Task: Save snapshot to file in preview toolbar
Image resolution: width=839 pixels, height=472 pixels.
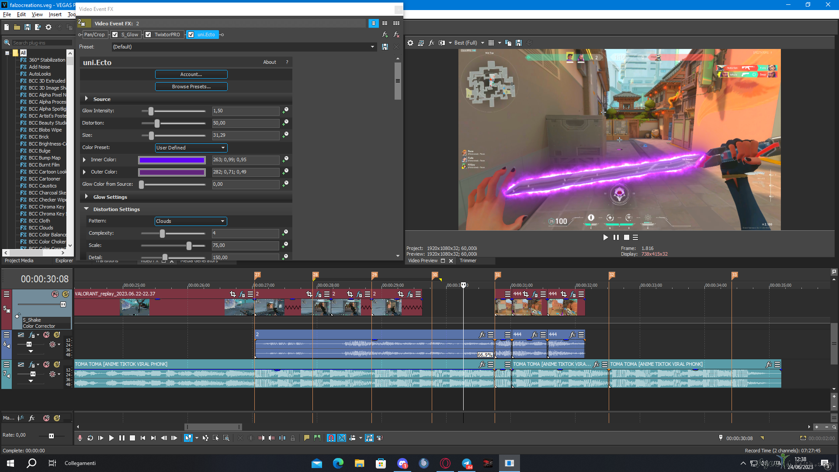Action: pyautogui.click(x=519, y=43)
